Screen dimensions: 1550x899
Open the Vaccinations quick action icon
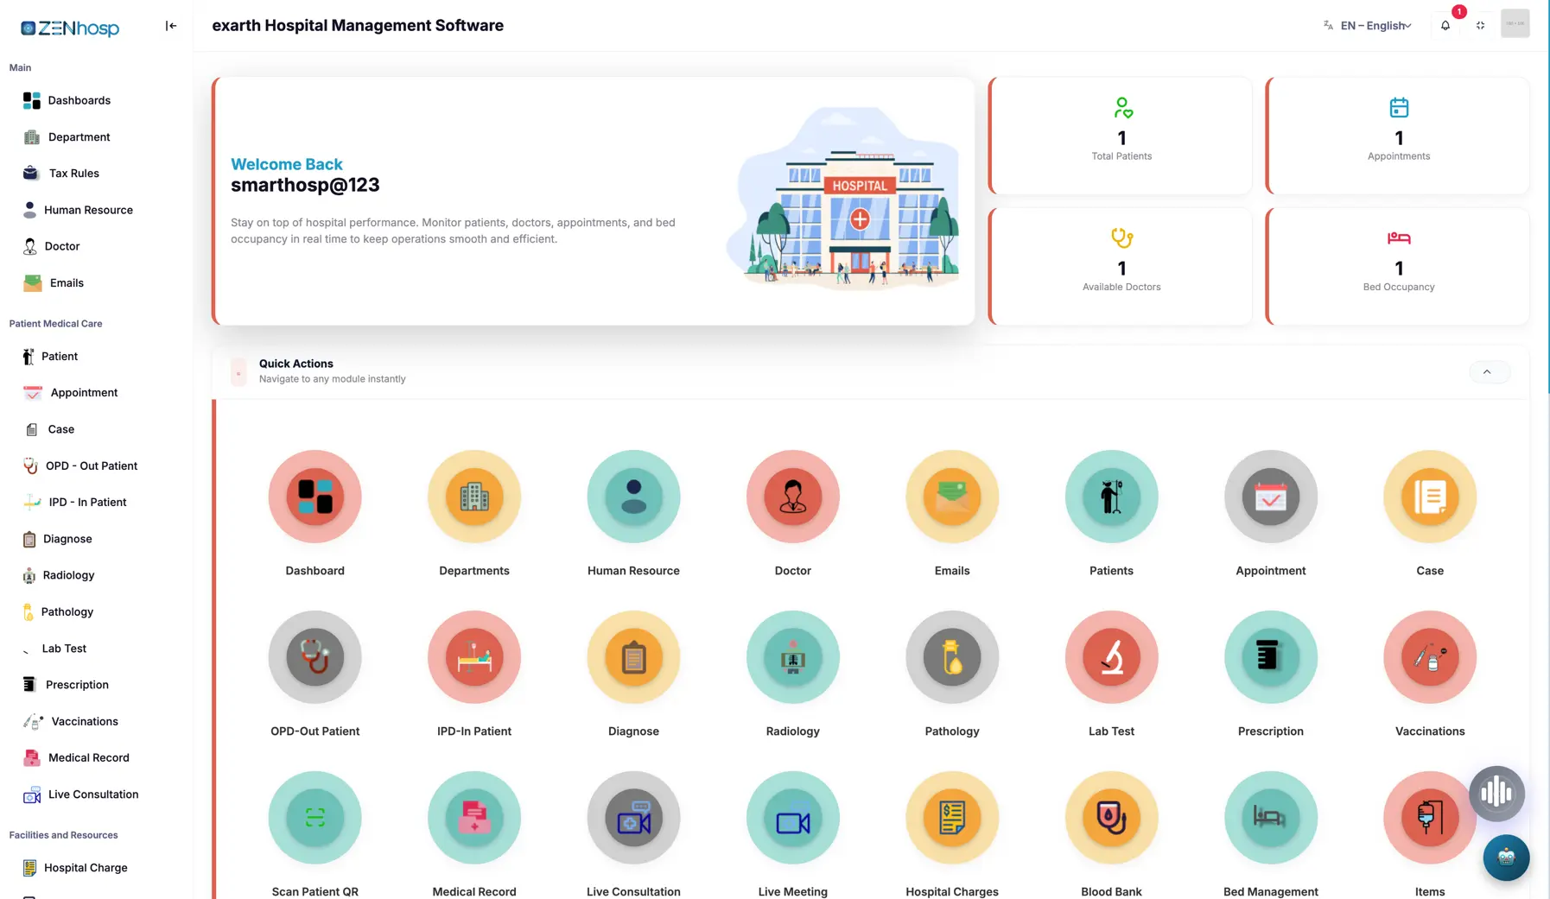click(x=1430, y=657)
